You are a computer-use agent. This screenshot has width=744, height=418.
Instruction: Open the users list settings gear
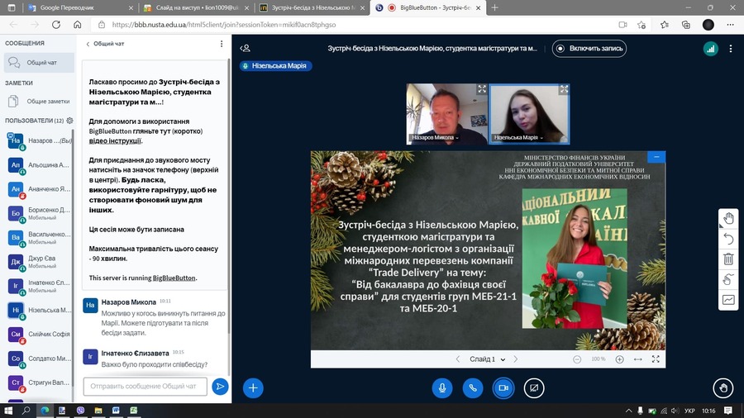point(69,121)
